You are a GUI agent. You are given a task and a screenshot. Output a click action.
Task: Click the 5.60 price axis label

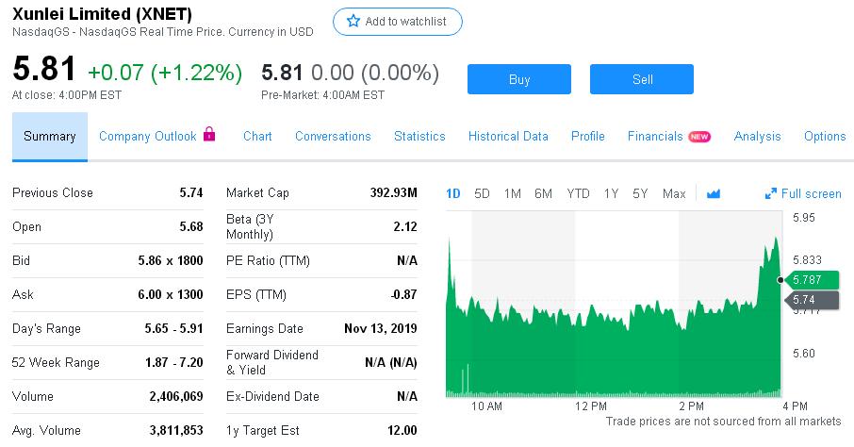point(804,354)
